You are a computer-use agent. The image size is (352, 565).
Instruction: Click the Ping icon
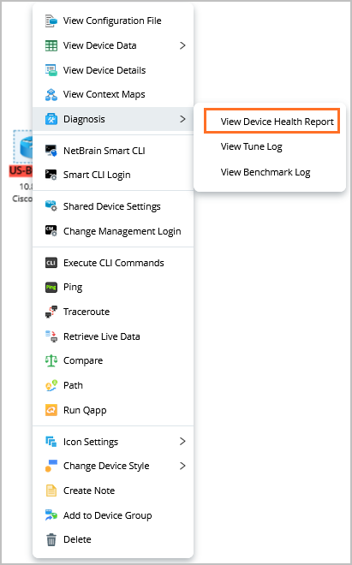click(51, 287)
